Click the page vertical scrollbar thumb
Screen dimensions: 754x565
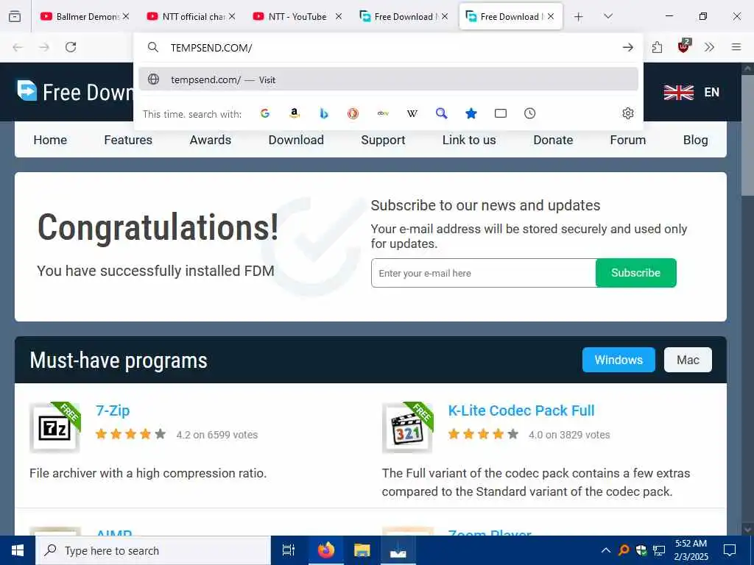[x=747, y=135]
